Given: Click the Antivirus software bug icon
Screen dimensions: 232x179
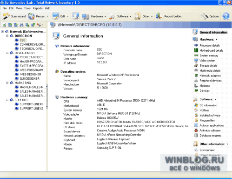Looking at the screenshot, I should 196,131.
